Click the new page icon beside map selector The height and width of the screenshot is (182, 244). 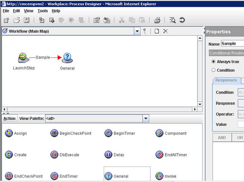157,31
